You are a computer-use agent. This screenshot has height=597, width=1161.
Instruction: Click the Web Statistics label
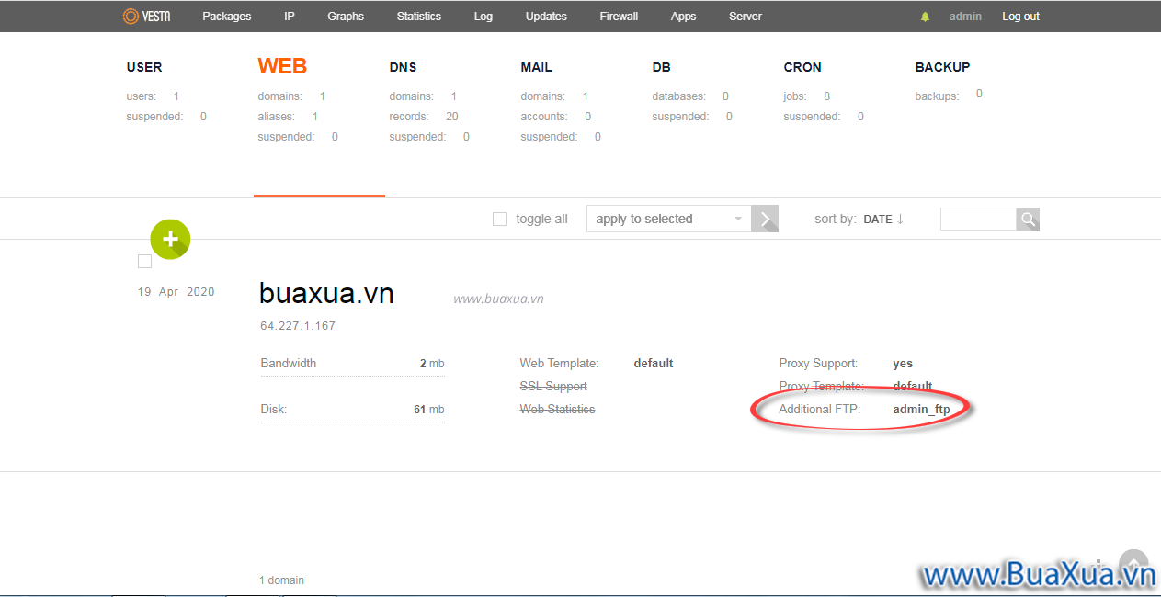[x=557, y=409]
